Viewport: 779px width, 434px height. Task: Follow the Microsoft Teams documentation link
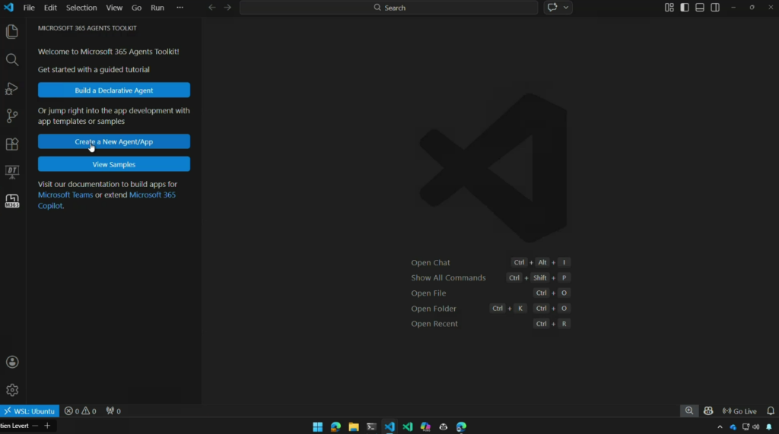point(65,195)
